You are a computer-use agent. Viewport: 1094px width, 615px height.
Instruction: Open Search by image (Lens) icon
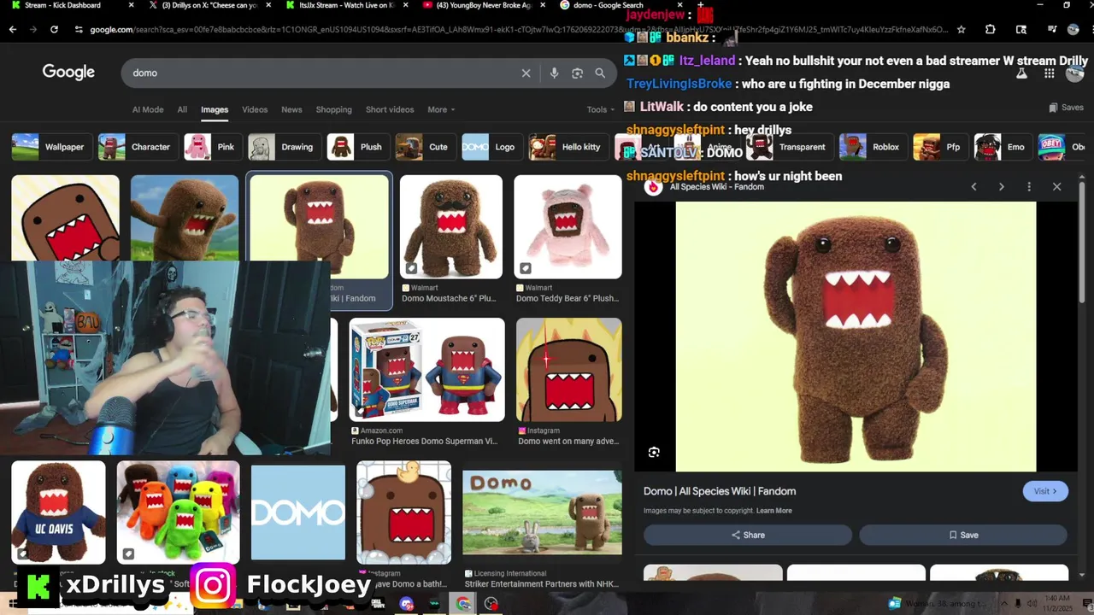tap(577, 73)
